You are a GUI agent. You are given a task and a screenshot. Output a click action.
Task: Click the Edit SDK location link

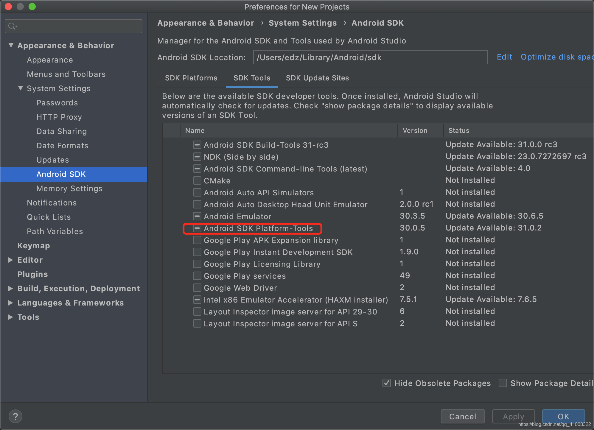coord(505,57)
